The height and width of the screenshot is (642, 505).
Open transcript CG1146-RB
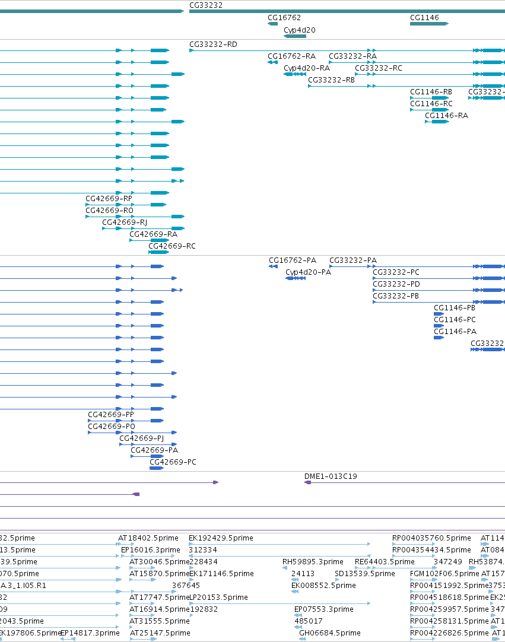(431, 92)
